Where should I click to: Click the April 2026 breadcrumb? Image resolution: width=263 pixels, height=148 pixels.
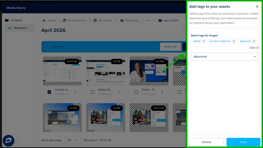[x=168, y=20]
